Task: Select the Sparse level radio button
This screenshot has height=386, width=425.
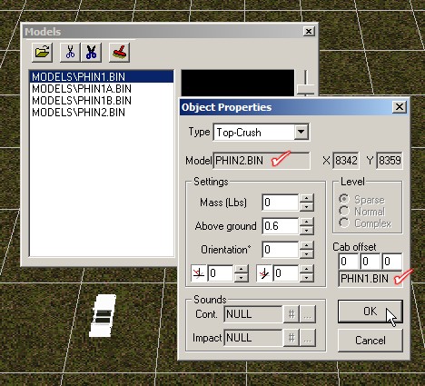Action: [x=344, y=199]
